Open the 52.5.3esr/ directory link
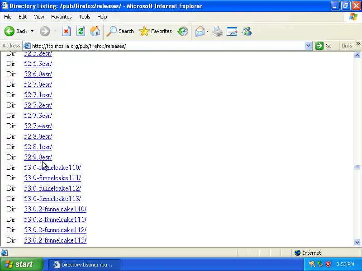 click(38, 64)
